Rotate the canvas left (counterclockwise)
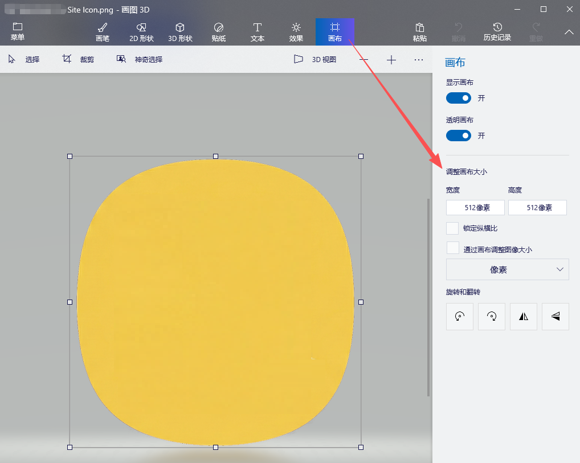580x463 pixels. 460,316
